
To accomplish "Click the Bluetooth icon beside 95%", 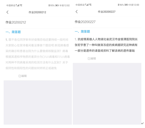I will tap(49, 5).
